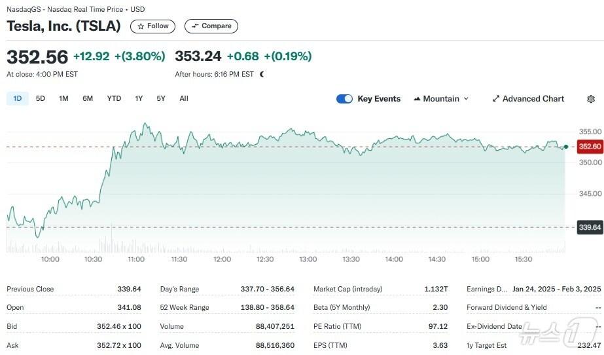Toggle the Key Events switch
The height and width of the screenshot is (355, 604).
point(344,99)
